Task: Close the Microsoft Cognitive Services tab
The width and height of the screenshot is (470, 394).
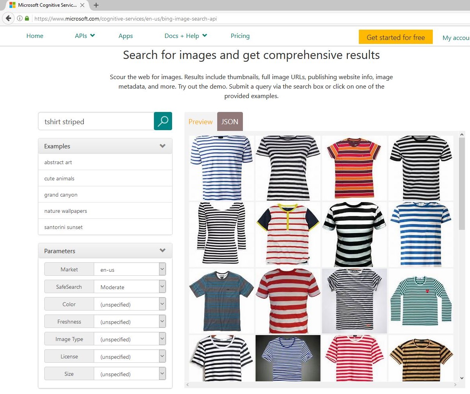Action: tap(82, 5)
